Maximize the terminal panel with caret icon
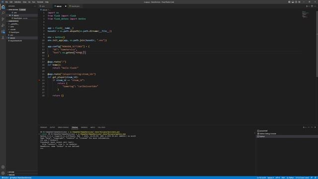Viewport: 318px width, 179px height. (x=312, y=127)
